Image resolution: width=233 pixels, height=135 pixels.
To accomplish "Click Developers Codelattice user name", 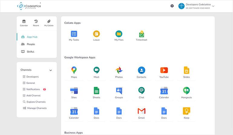I will (198, 5).
